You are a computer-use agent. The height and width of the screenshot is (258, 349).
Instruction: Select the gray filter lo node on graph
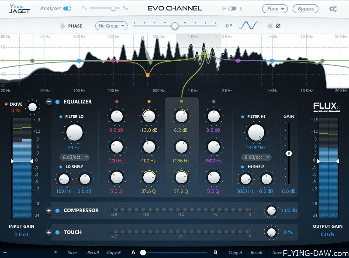32,61
